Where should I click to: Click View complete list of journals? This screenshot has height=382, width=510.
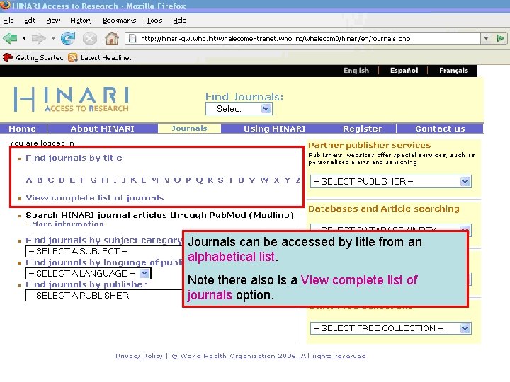(95, 198)
